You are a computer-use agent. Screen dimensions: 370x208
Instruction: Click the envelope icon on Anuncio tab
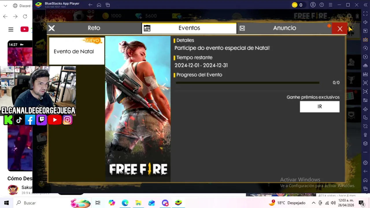pos(242,28)
